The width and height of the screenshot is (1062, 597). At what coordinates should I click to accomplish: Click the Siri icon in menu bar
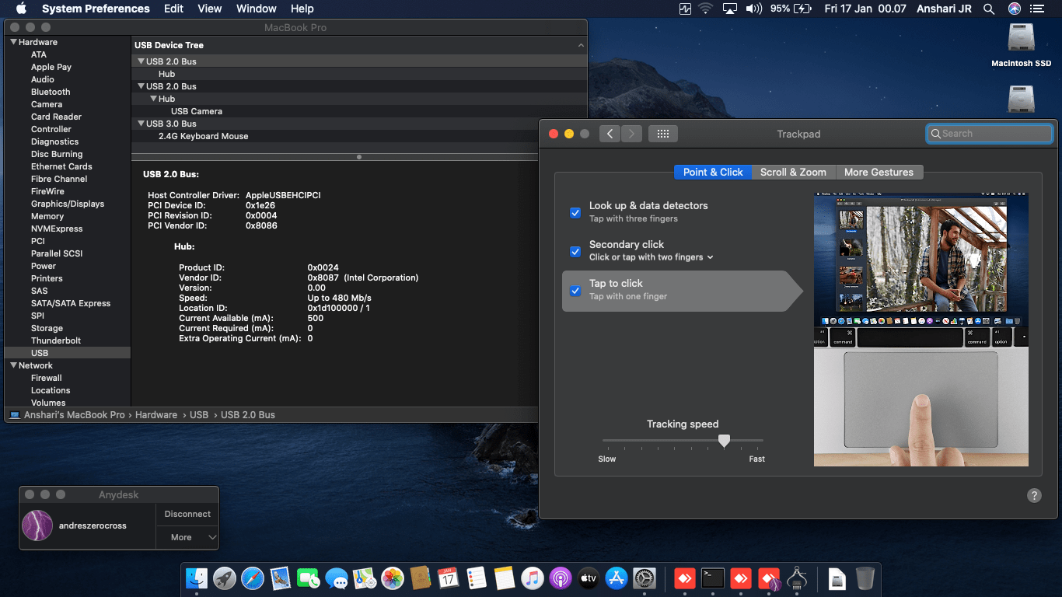(1014, 9)
